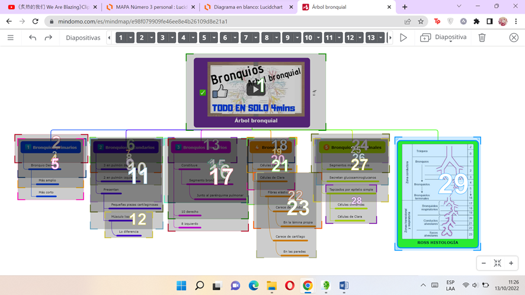Image resolution: width=525 pixels, height=295 pixels.
Task: Open dropdown arrow of slide 7
Action: [x=256, y=37]
